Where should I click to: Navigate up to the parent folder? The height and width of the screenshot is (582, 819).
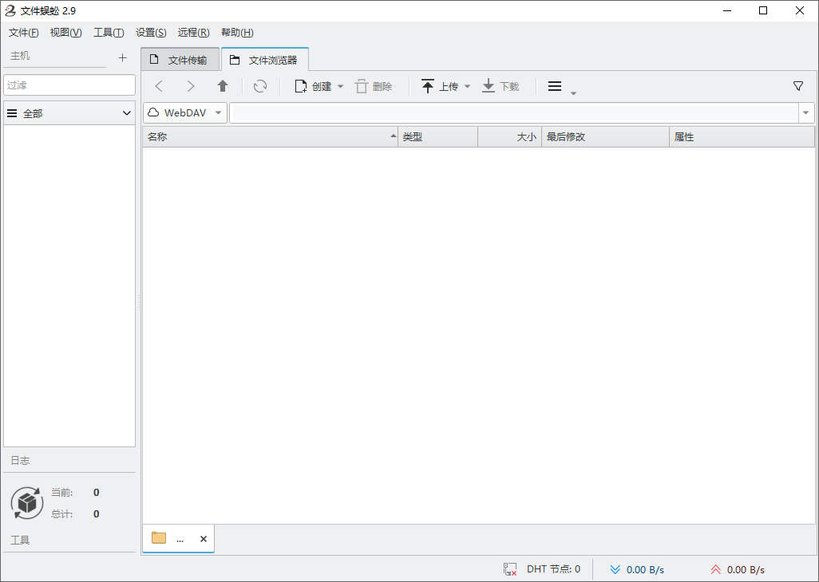click(x=223, y=86)
